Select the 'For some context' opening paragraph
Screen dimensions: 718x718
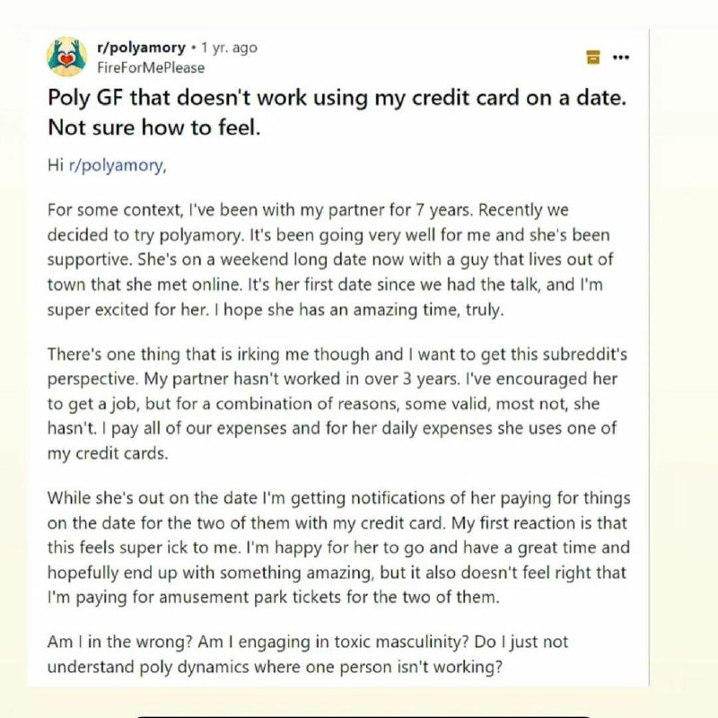click(x=329, y=259)
